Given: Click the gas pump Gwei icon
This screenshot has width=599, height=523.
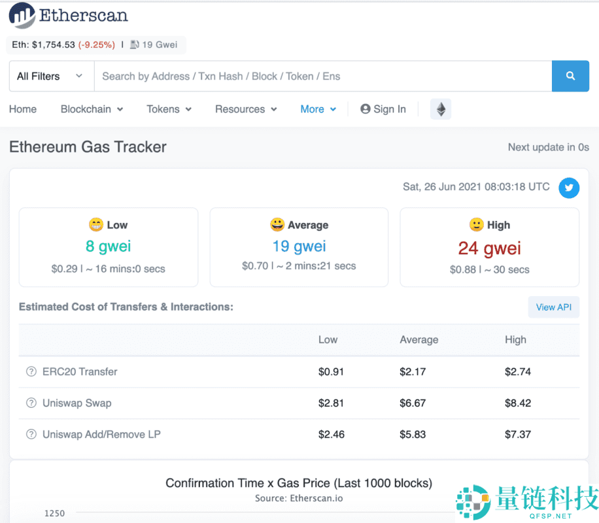Looking at the screenshot, I should 134,45.
